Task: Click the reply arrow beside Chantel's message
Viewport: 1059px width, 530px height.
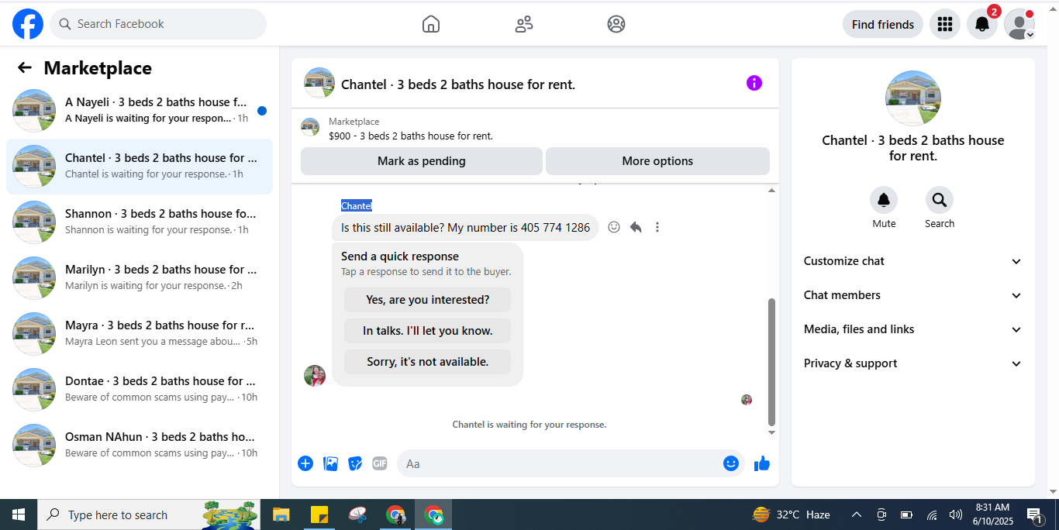Action: pos(636,227)
